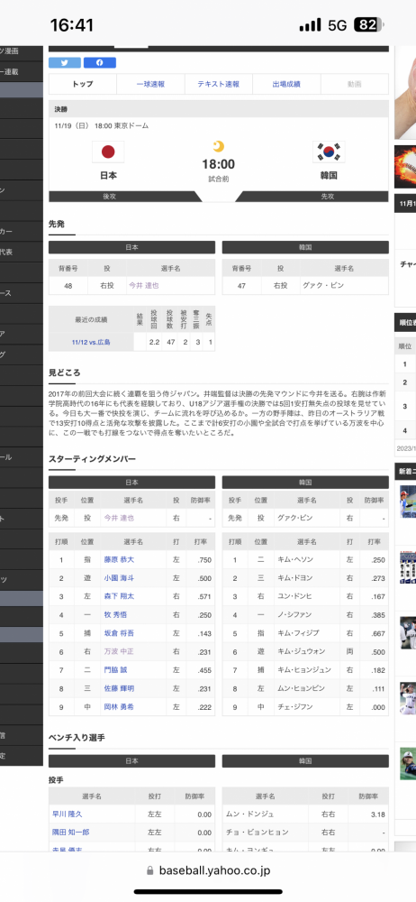Screen dimensions: 416x902
Task: Open 藤原 恭大 player page
Action: tap(119, 559)
